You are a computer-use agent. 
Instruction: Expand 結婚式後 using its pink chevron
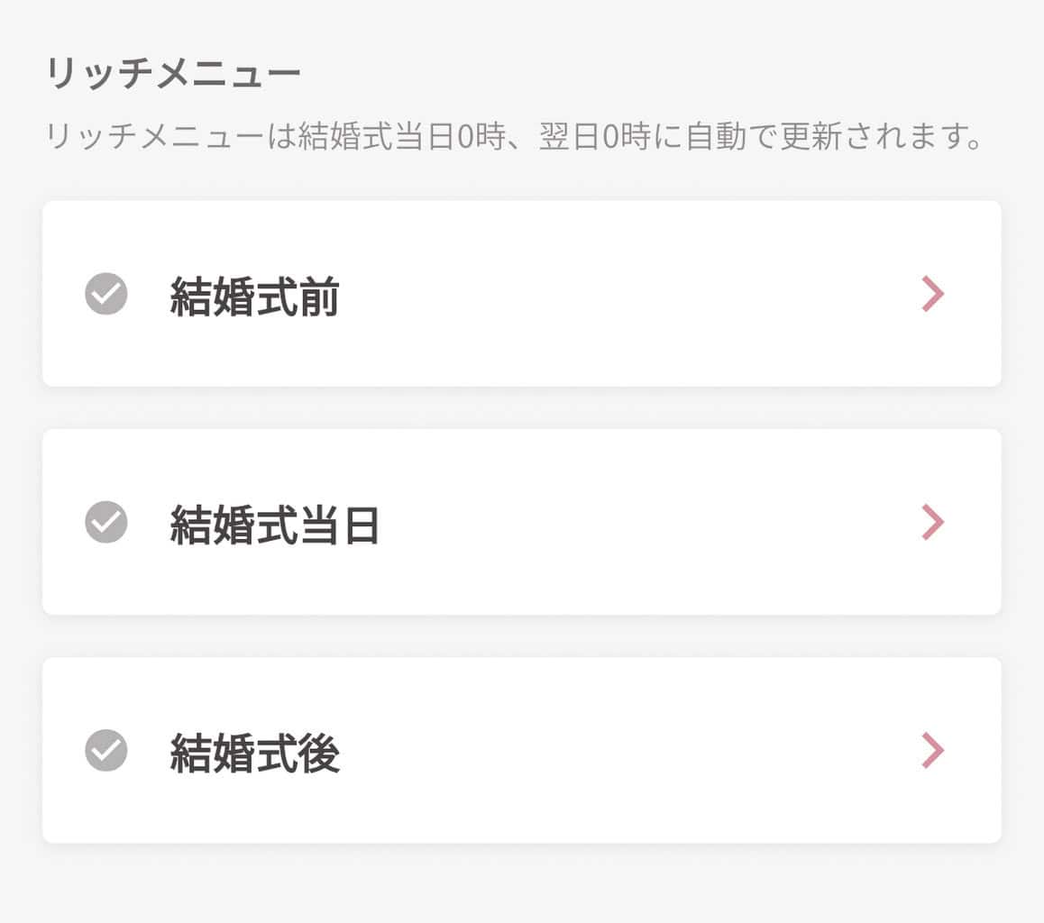click(933, 750)
